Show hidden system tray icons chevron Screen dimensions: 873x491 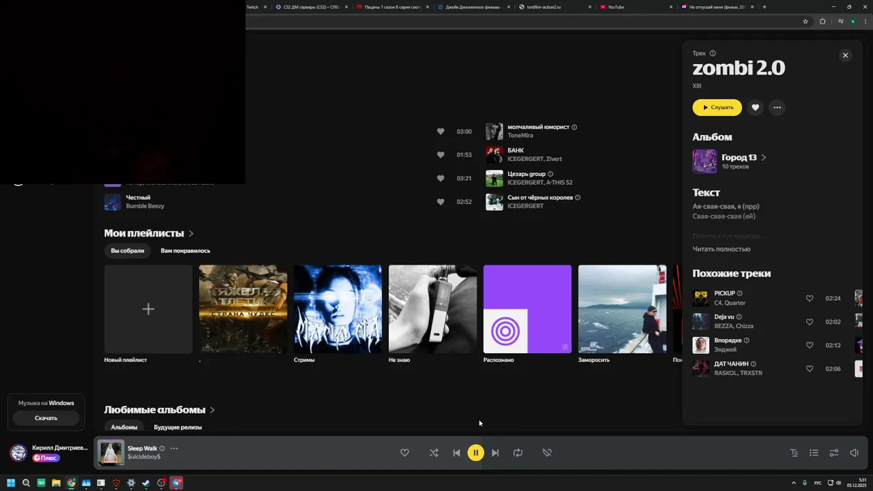coord(793,483)
